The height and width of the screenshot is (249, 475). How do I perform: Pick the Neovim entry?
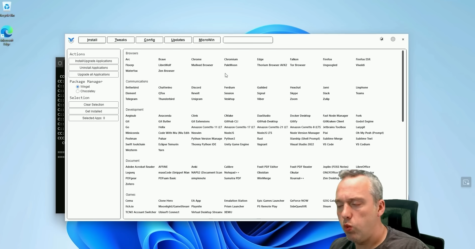[196, 133]
